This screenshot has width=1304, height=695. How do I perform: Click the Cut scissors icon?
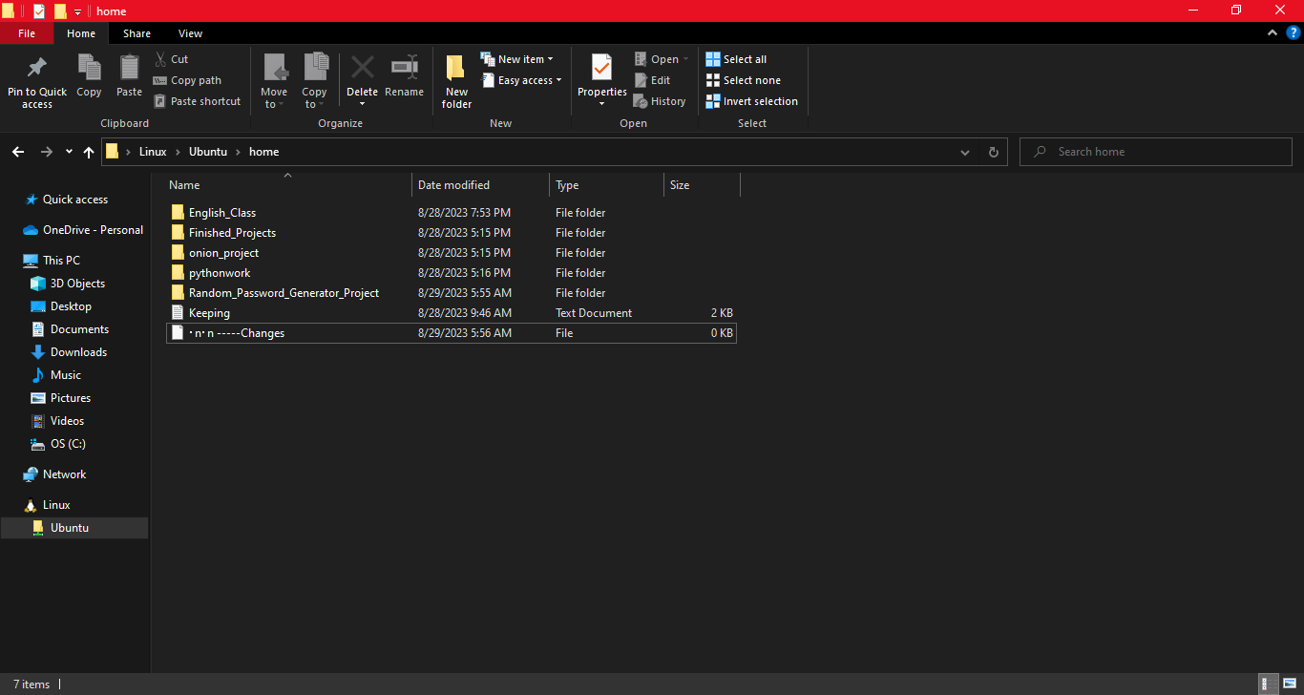tap(160, 59)
